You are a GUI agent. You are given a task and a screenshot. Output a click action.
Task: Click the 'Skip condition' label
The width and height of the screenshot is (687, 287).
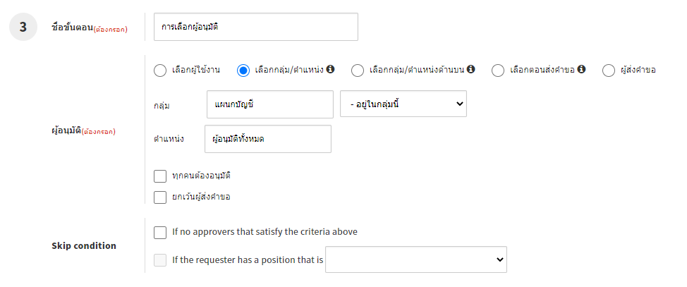(x=84, y=246)
